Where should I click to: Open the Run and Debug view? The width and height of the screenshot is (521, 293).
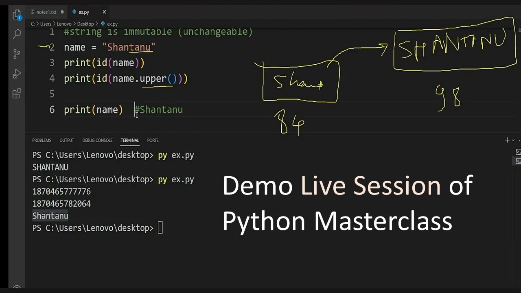(x=17, y=74)
